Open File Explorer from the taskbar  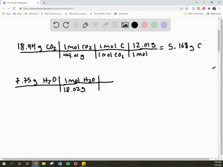pos(44,164)
